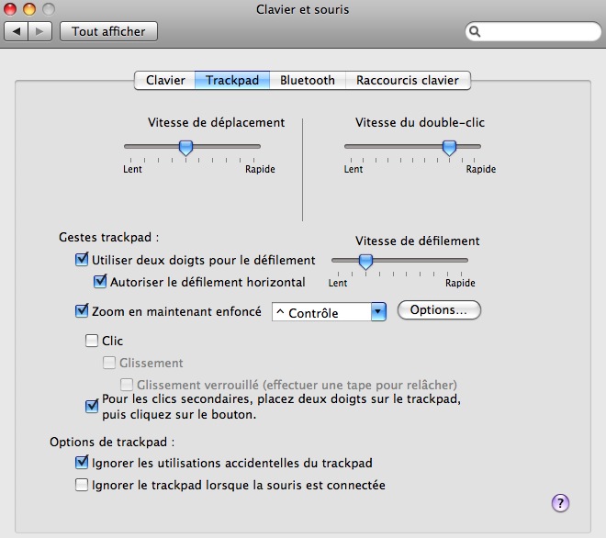Uncheck "Utiliser deux doigts pour le défilement"
Viewport: 606px width, 538px height.
point(82,260)
